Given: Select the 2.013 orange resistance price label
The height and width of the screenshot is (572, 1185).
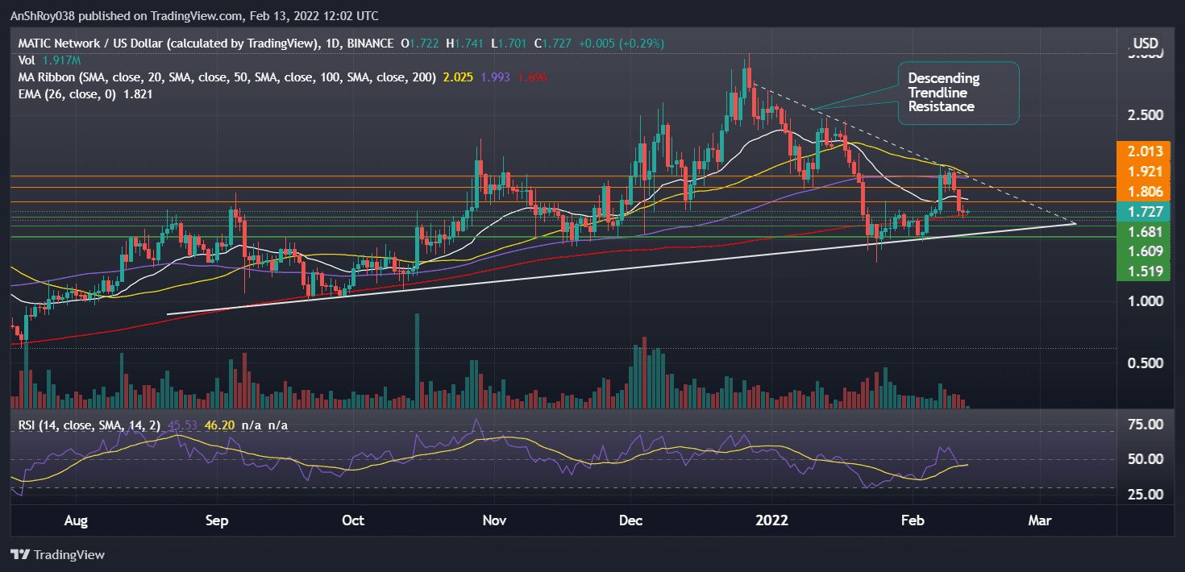Looking at the screenshot, I should coord(1144,151).
